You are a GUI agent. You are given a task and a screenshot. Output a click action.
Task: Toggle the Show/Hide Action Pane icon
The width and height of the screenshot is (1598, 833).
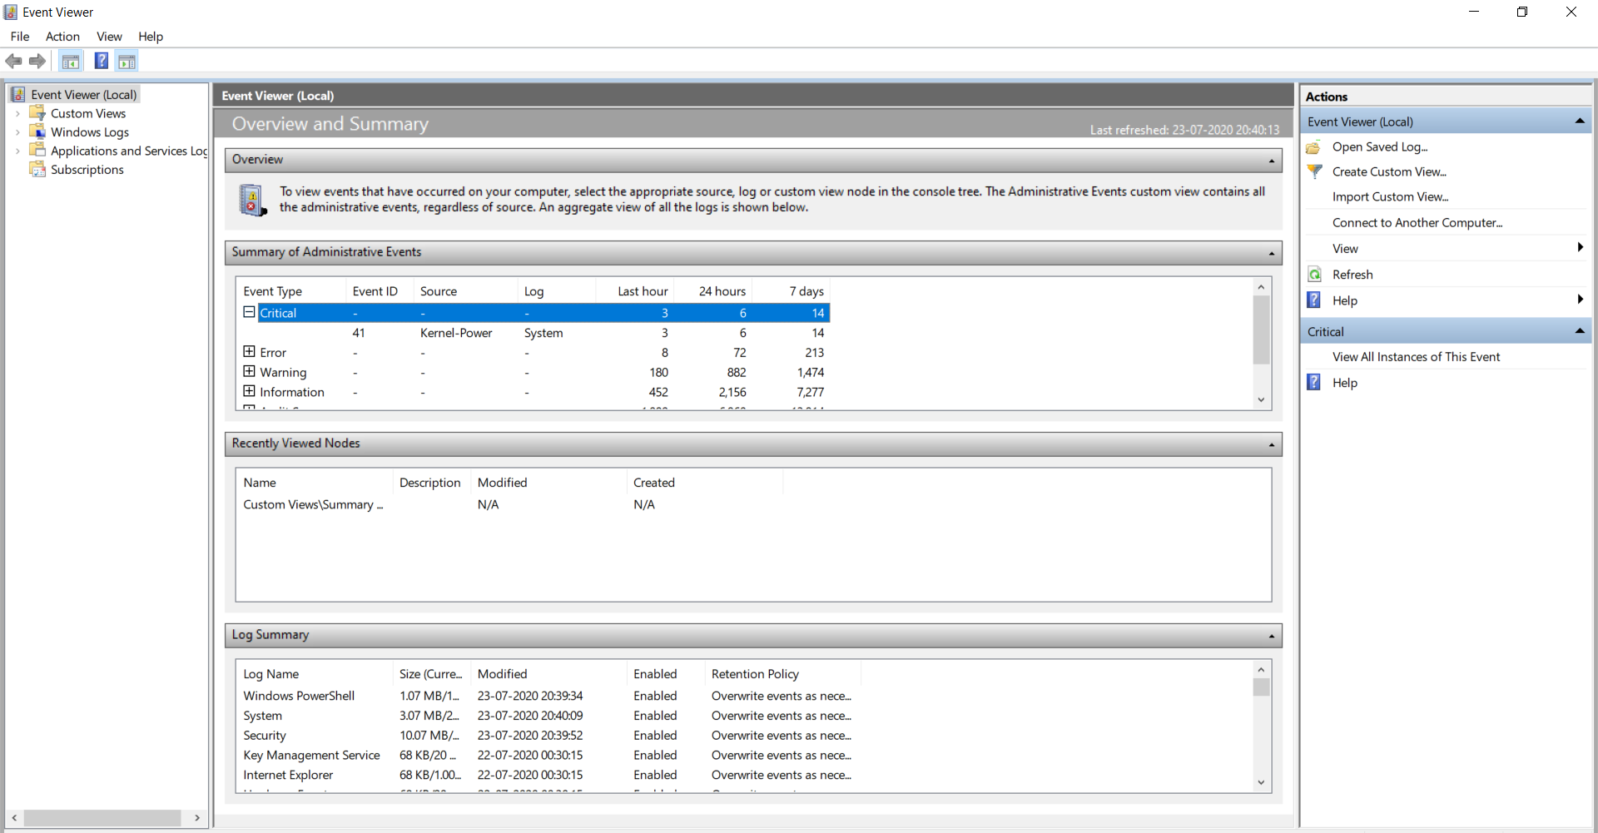[127, 61]
